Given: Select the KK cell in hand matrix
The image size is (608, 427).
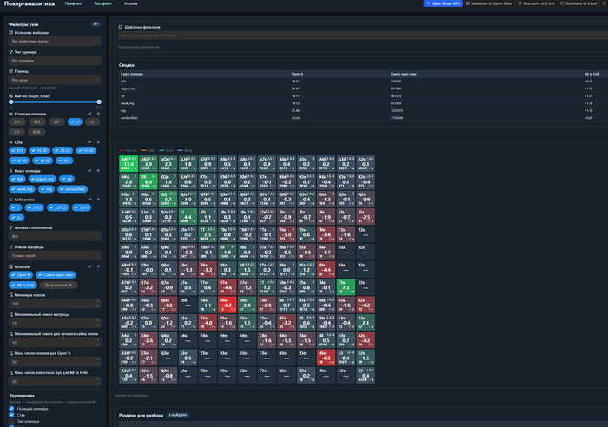Looking at the screenshot, I should (149, 181).
